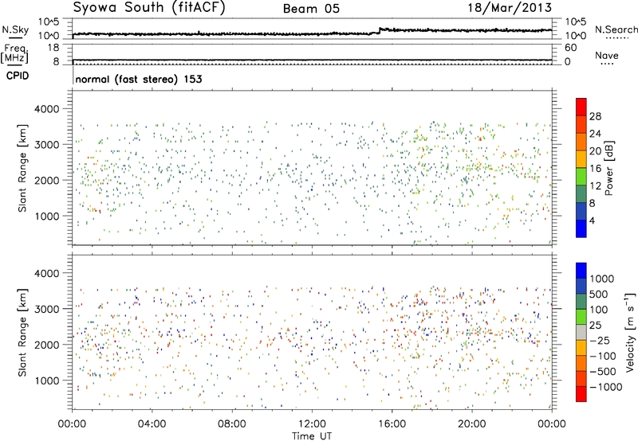Click the step increase in the N.Sky noise trace
The width and height of the screenshot is (638, 441).
click(380, 30)
